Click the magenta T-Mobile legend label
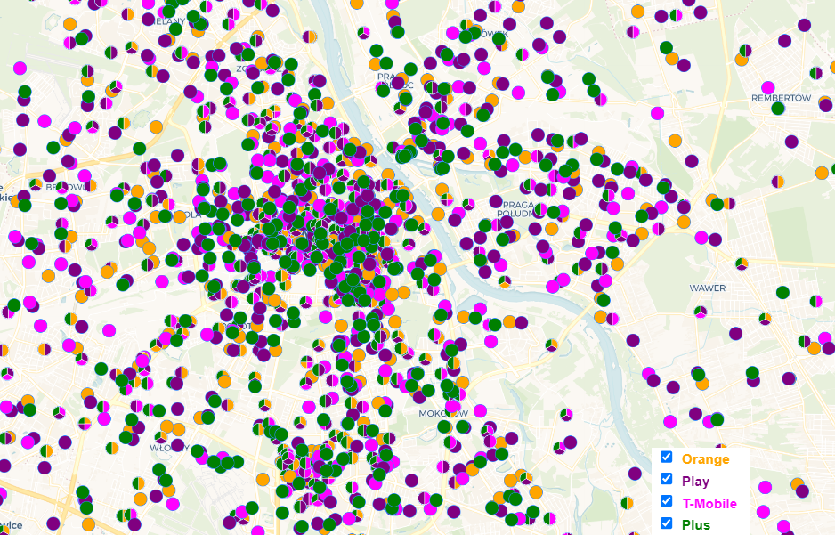The height and width of the screenshot is (535, 835). click(709, 504)
